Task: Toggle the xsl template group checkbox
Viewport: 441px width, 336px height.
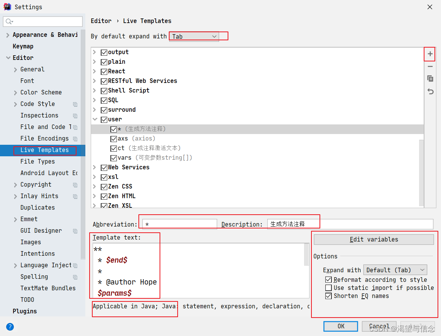Action: tap(104, 177)
